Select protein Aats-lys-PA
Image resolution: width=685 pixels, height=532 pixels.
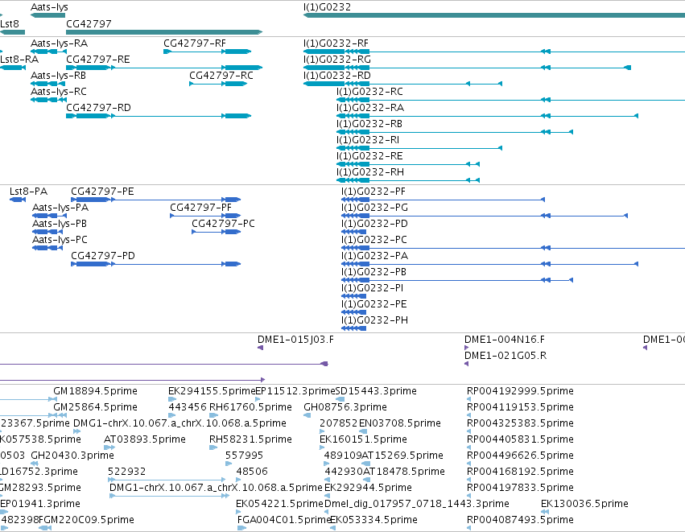47,216
